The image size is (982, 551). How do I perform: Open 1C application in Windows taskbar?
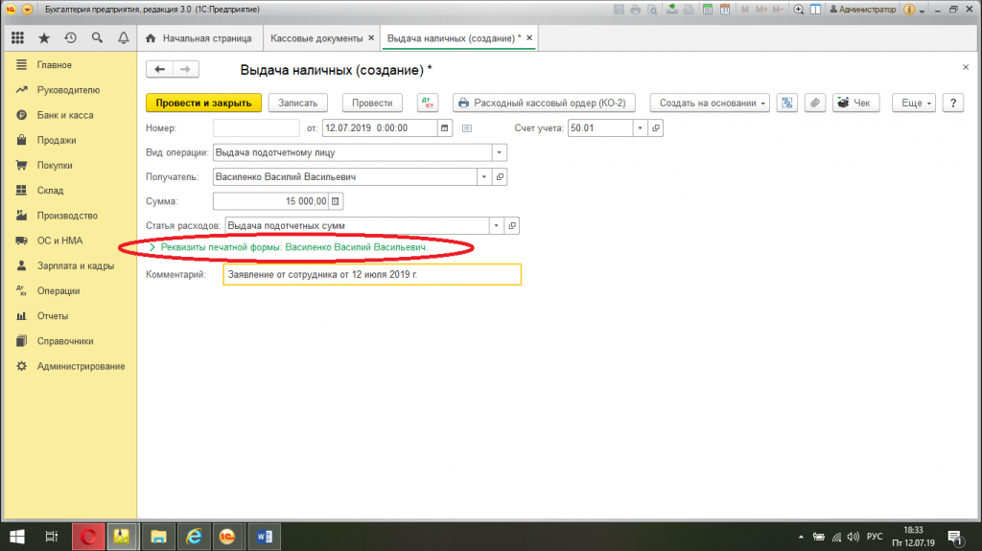pyautogui.click(x=227, y=537)
